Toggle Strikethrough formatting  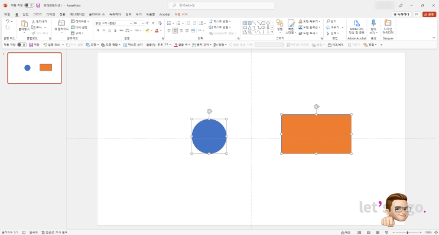(121, 31)
